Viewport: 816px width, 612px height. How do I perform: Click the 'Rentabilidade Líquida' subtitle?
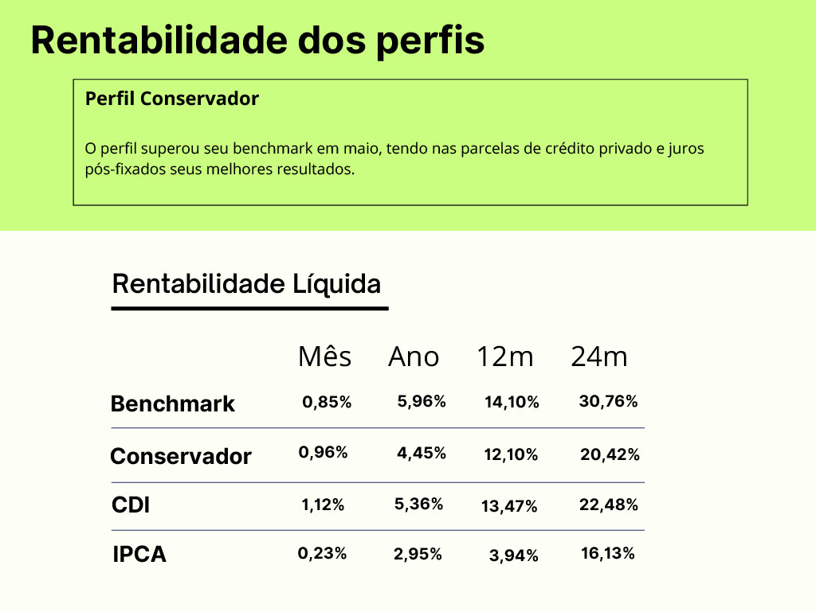coord(246,283)
